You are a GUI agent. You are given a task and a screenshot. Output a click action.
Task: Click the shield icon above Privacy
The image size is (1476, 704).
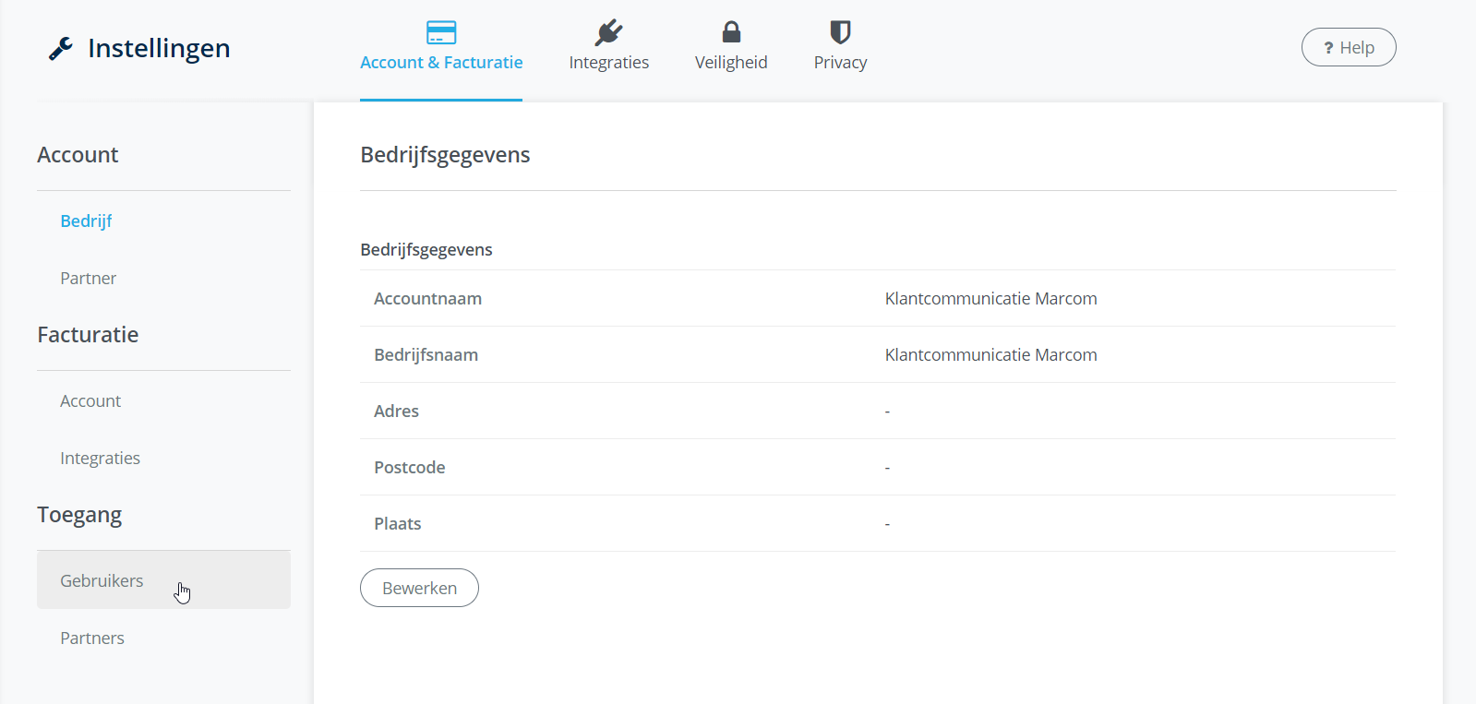tap(840, 32)
